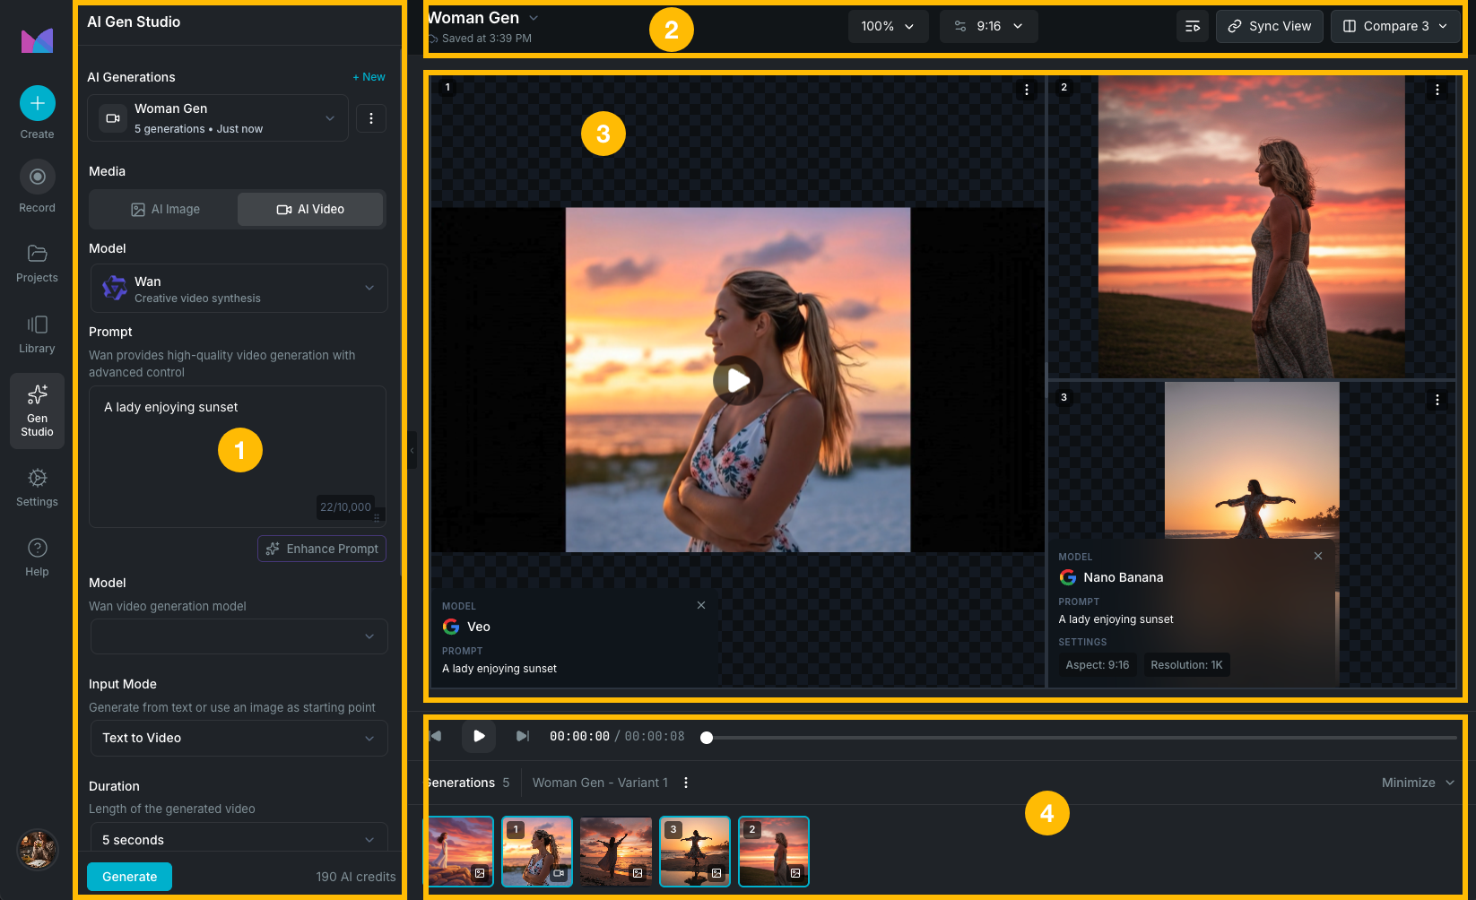Open Help from the sidebar
The height and width of the screenshot is (900, 1476).
pyautogui.click(x=38, y=548)
